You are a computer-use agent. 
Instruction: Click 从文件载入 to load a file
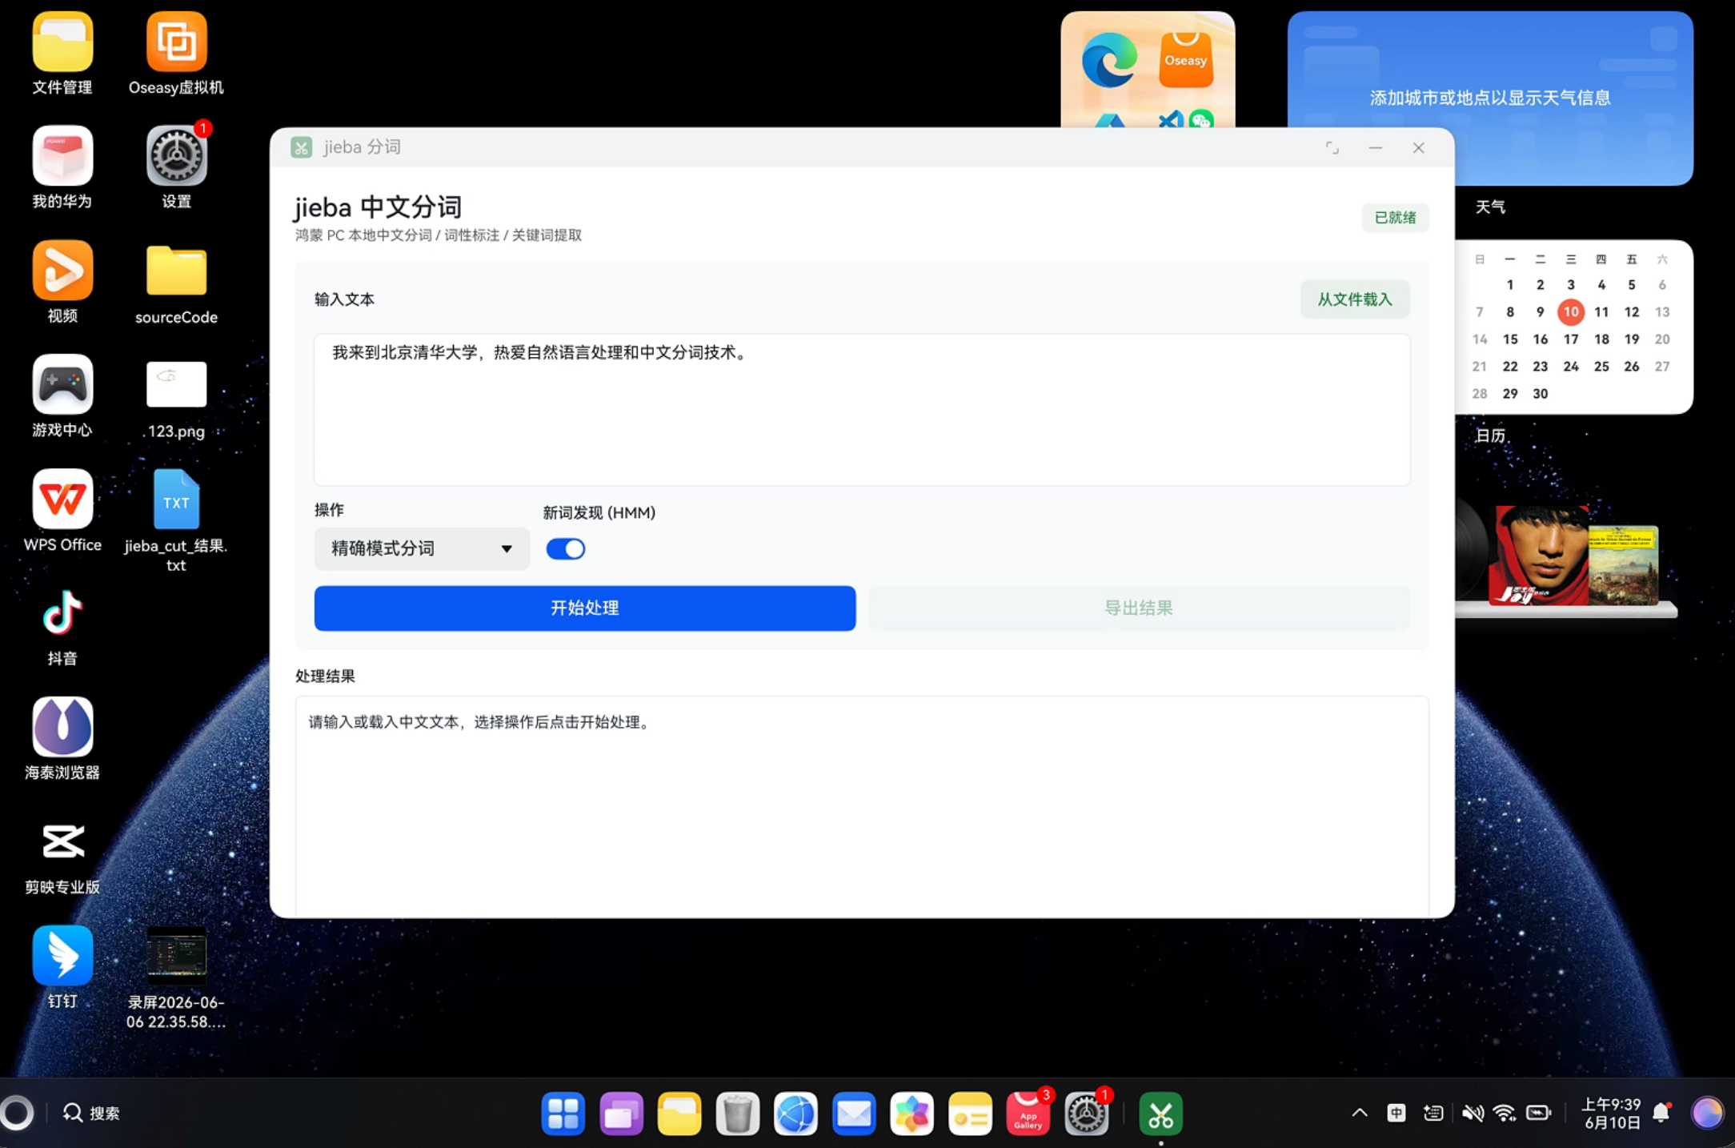pyautogui.click(x=1355, y=299)
